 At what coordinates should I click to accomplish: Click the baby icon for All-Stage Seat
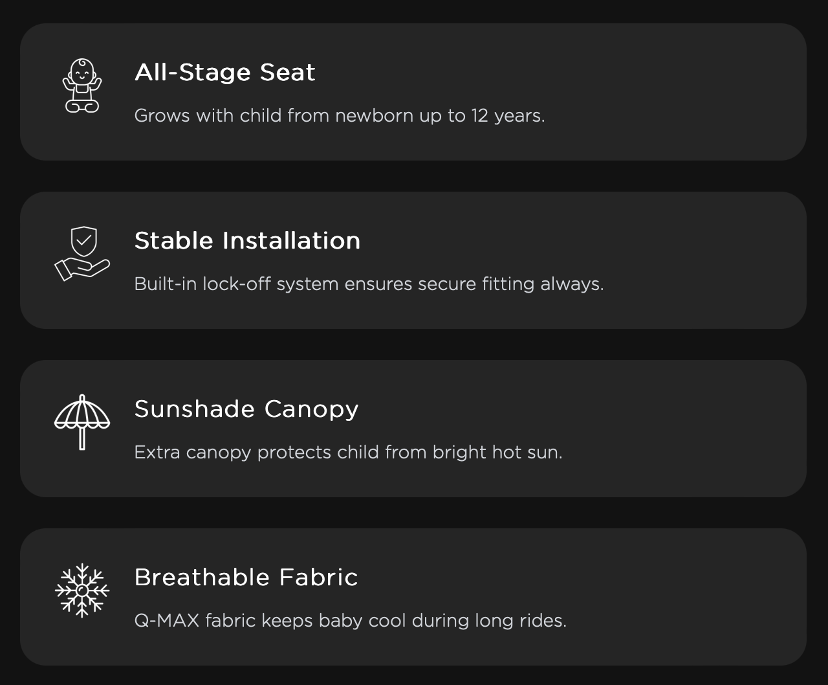pos(82,85)
